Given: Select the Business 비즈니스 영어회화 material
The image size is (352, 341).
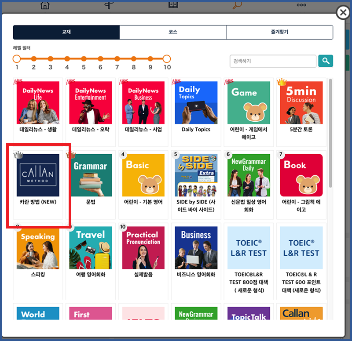Looking at the screenshot, I should (196, 248).
